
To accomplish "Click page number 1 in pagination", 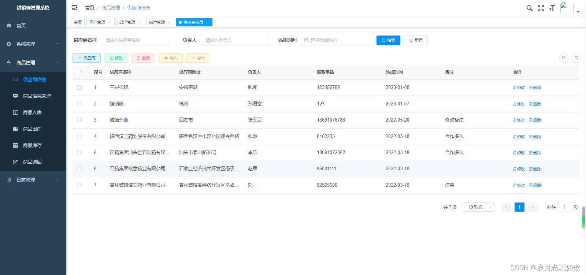I will (x=519, y=207).
